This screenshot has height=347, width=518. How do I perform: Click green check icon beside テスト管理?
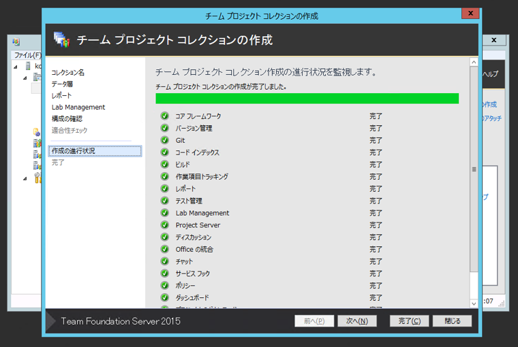pos(164,201)
